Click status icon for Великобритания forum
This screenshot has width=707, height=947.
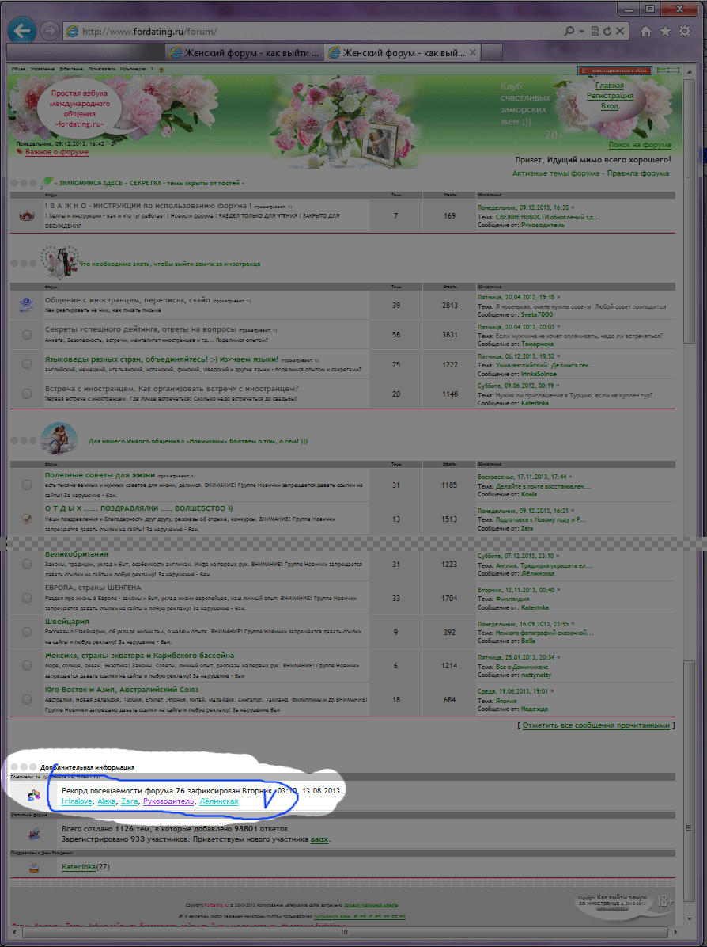pyautogui.click(x=27, y=564)
